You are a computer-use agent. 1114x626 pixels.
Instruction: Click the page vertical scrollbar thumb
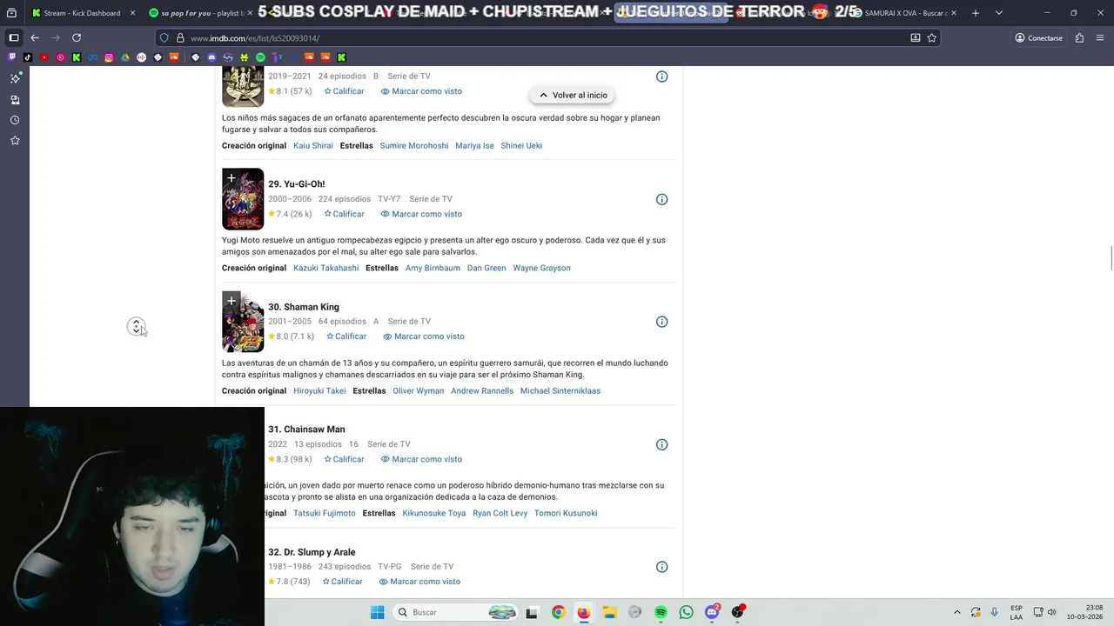(x=1111, y=258)
